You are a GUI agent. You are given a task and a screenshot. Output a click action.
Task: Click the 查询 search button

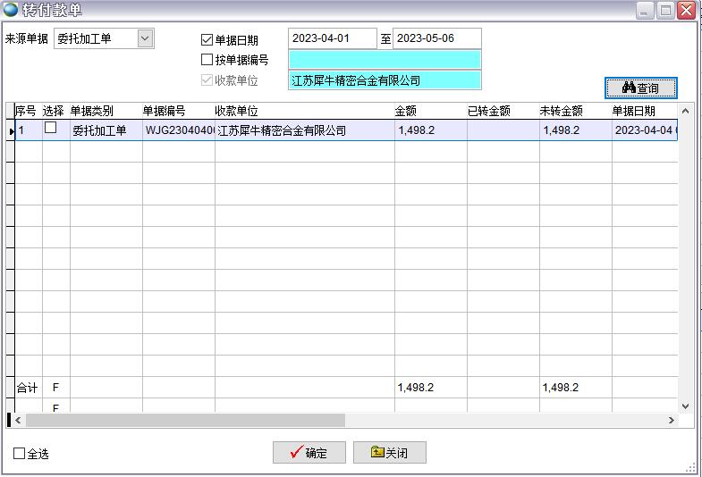click(x=640, y=88)
